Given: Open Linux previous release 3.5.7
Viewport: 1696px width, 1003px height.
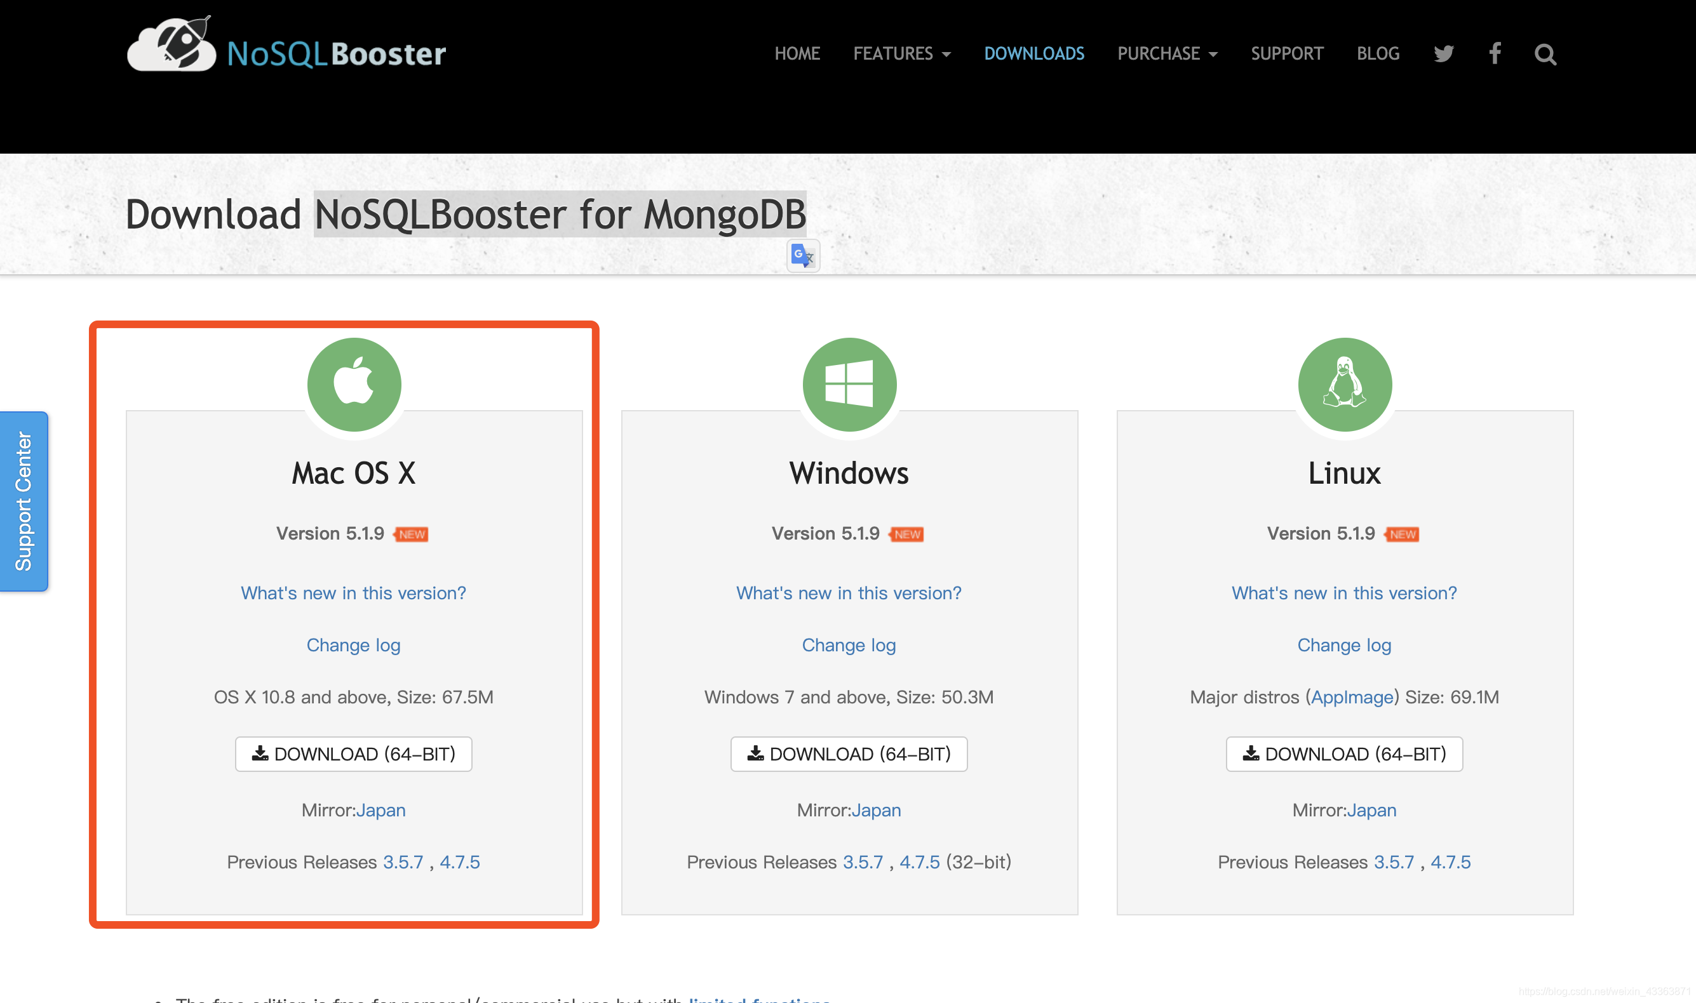Looking at the screenshot, I should pos(1394,861).
